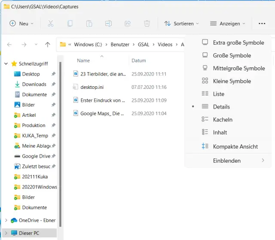Click the Cut scissors icon in toolbar
Viewport: 275px width, 240px height.
point(51,24)
